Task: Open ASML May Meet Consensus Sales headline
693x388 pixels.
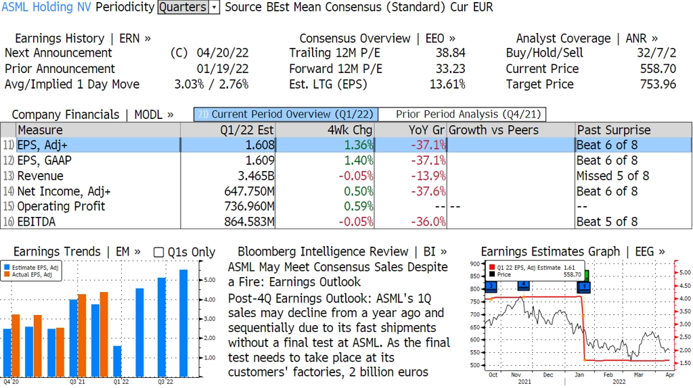Action: (x=338, y=274)
